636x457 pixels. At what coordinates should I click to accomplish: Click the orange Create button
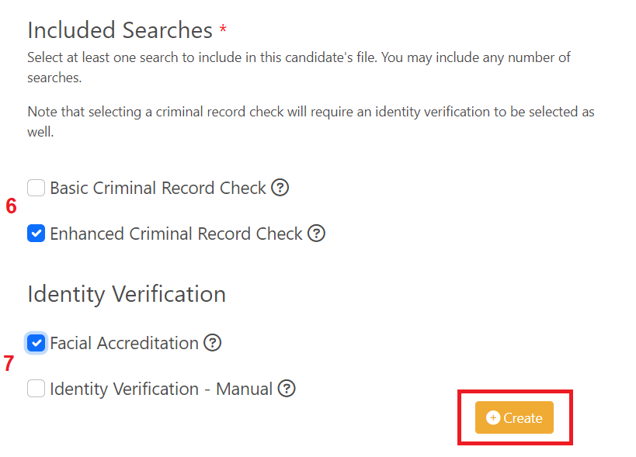(x=514, y=417)
